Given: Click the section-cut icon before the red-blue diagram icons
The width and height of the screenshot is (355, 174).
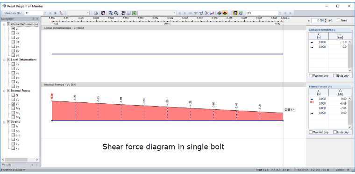Looking at the screenshot, I should [201, 13].
